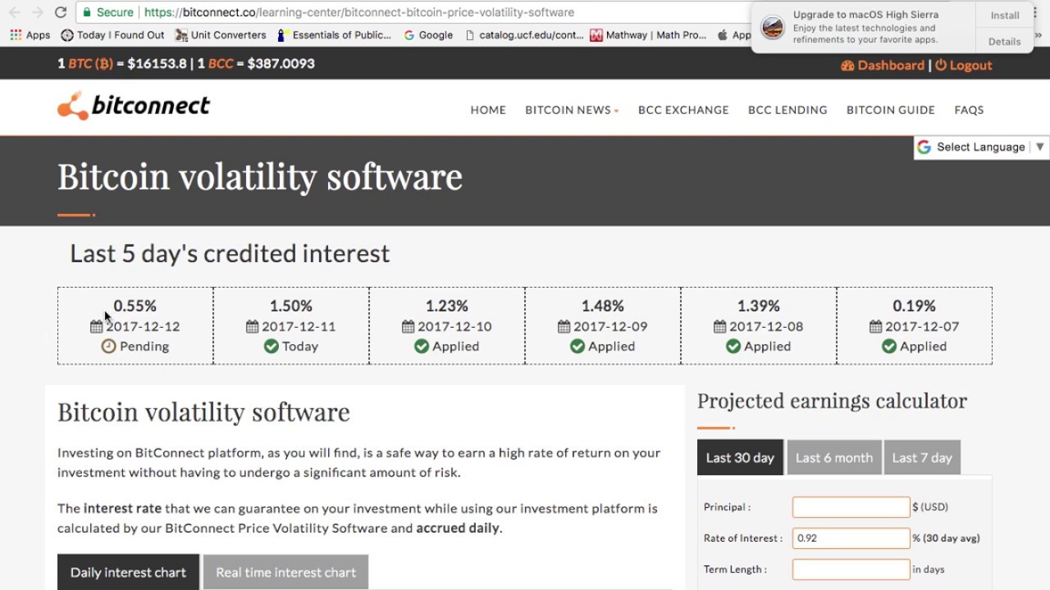Click calendar icon for 2017-12-07

click(x=875, y=326)
